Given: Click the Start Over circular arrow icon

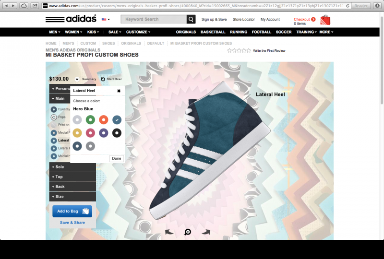Looking at the screenshot, I should point(103,79).
